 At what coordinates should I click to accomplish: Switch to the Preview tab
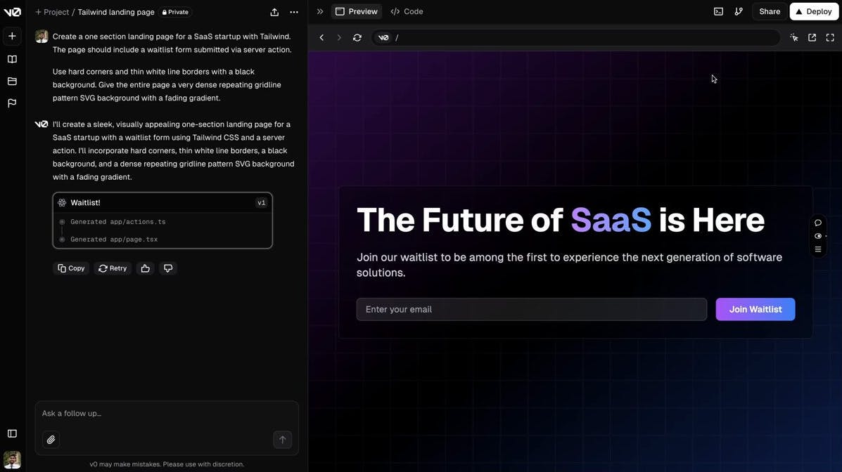(357, 12)
